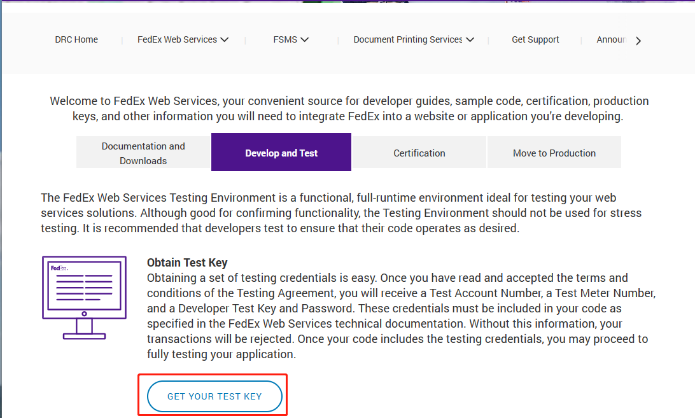This screenshot has height=418, width=695.
Task: Select the Develop and Test tab
Action: pyautogui.click(x=281, y=152)
